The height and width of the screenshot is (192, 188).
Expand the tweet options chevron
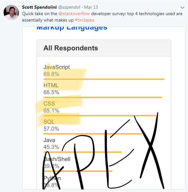pyautogui.click(x=182, y=8)
